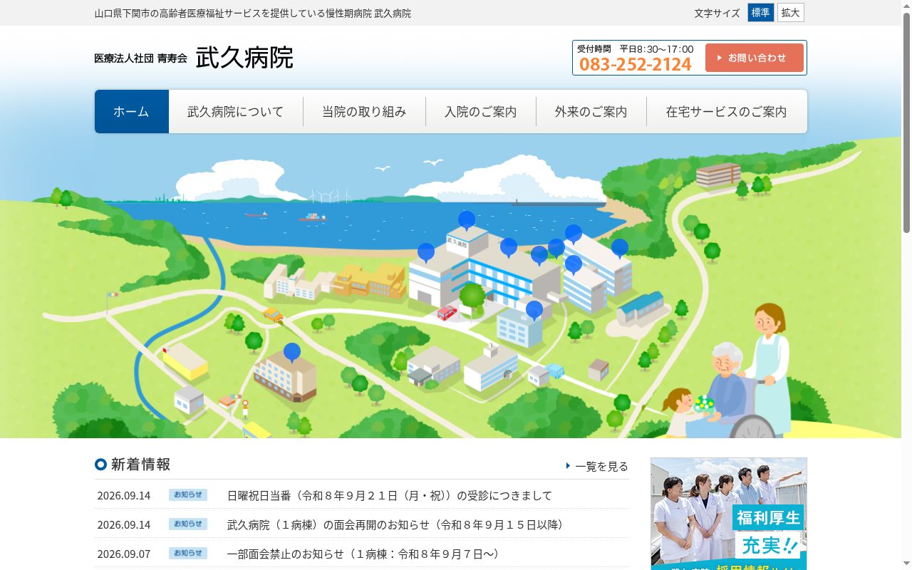Click the pin on the brown building beside the river
The height and width of the screenshot is (570, 912).
[292, 353]
